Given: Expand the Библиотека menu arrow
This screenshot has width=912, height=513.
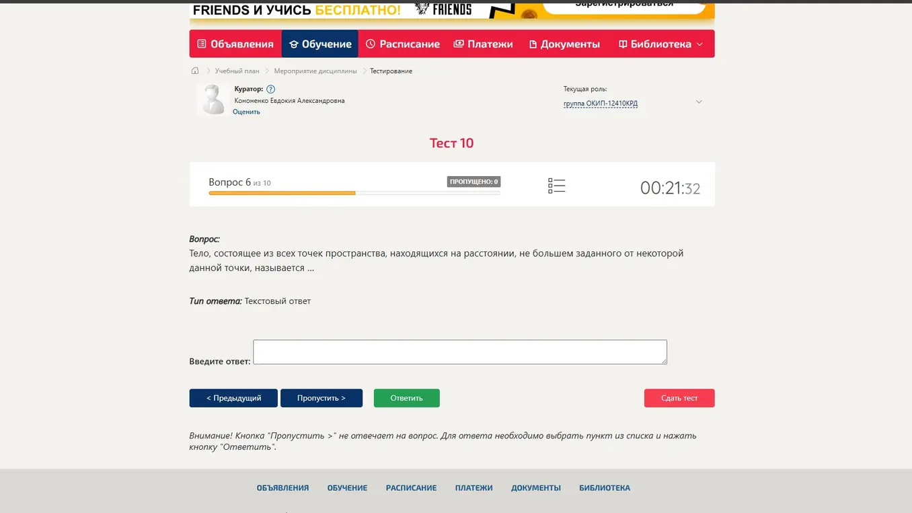Looking at the screenshot, I should 699,44.
